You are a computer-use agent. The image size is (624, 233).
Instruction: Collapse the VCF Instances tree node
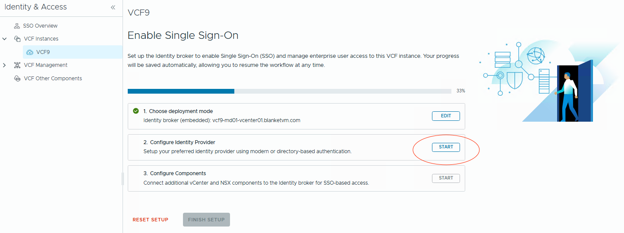[5, 39]
